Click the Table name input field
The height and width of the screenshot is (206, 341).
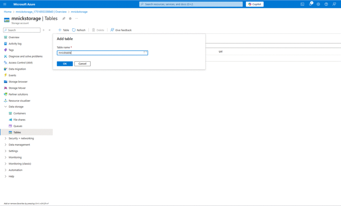pyautogui.click(x=100, y=53)
